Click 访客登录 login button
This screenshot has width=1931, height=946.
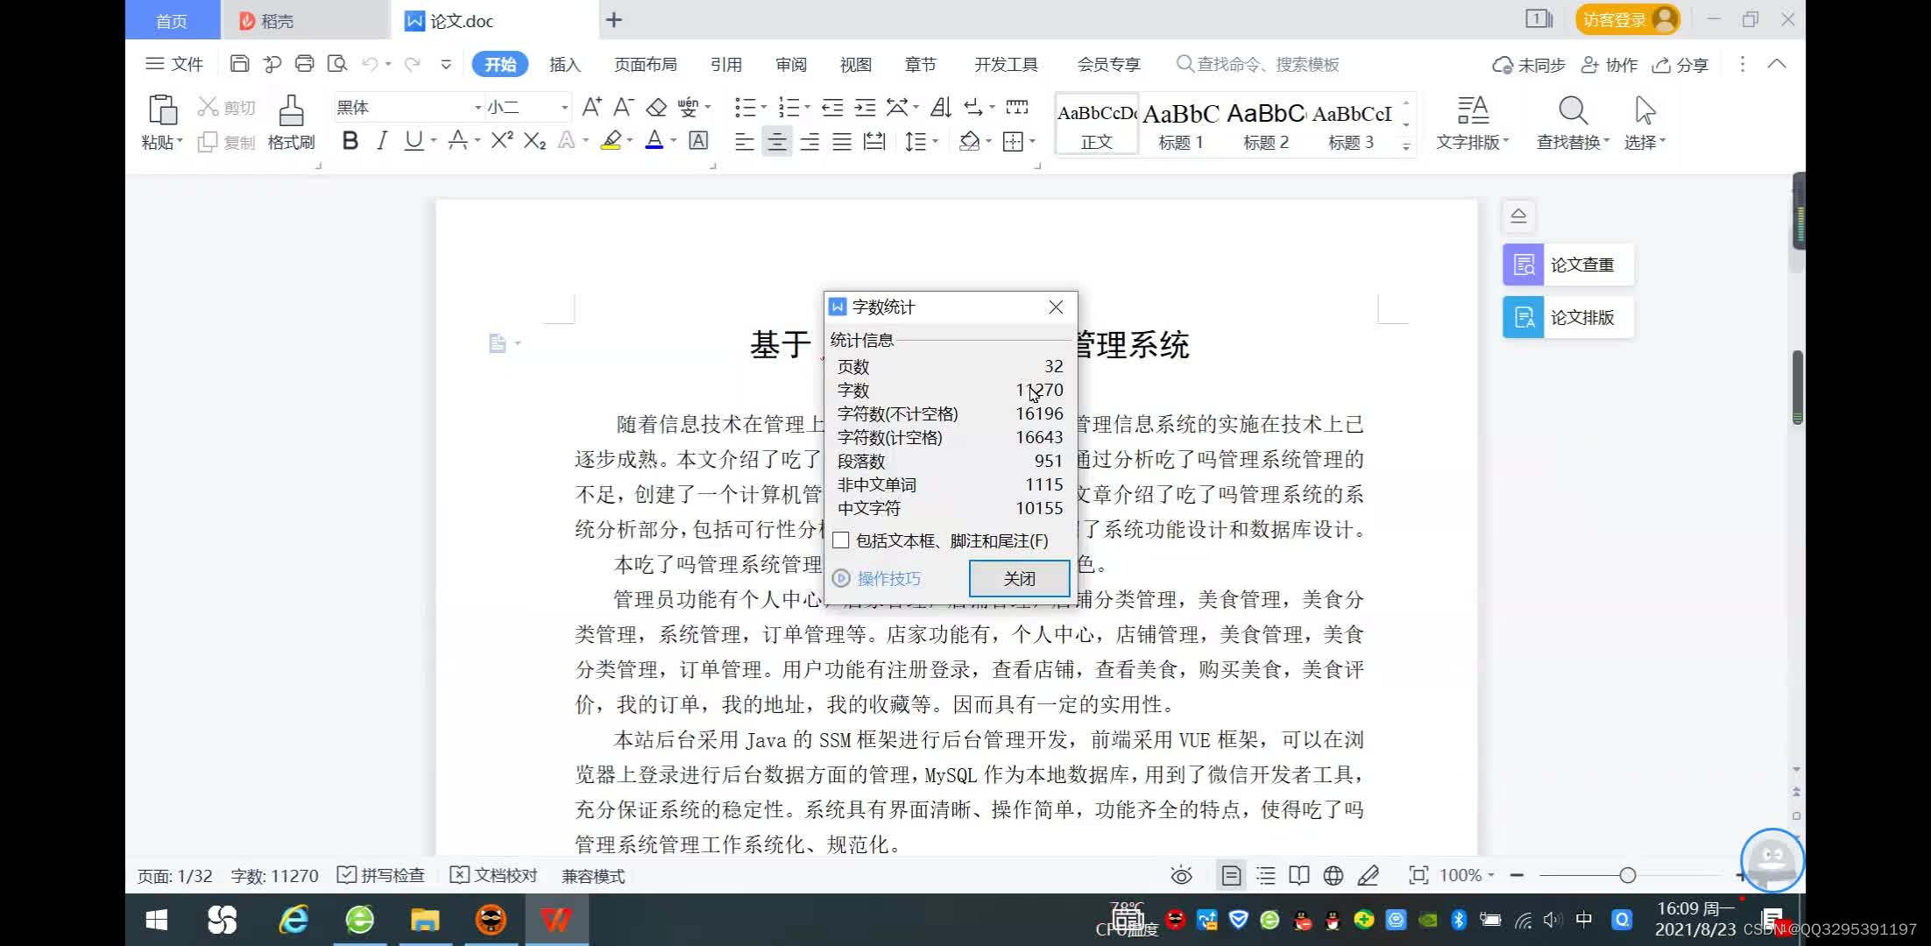click(1628, 19)
